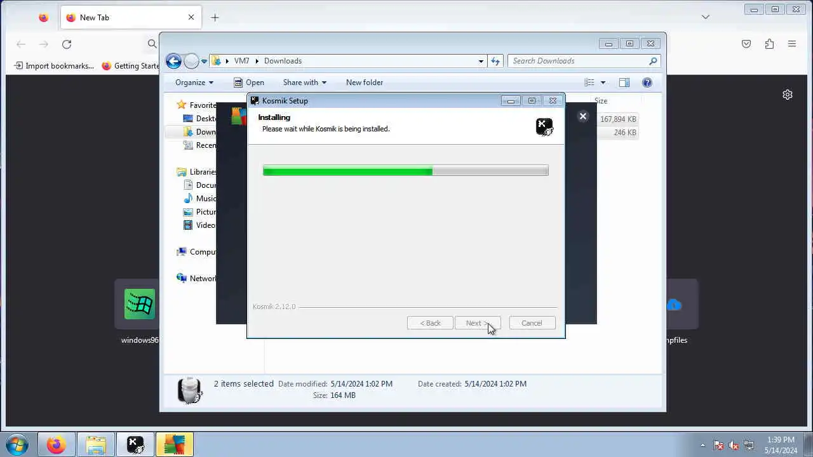The image size is (813, 457).
Task: Click the Explorer refresh button
Action: coord(495,61)
